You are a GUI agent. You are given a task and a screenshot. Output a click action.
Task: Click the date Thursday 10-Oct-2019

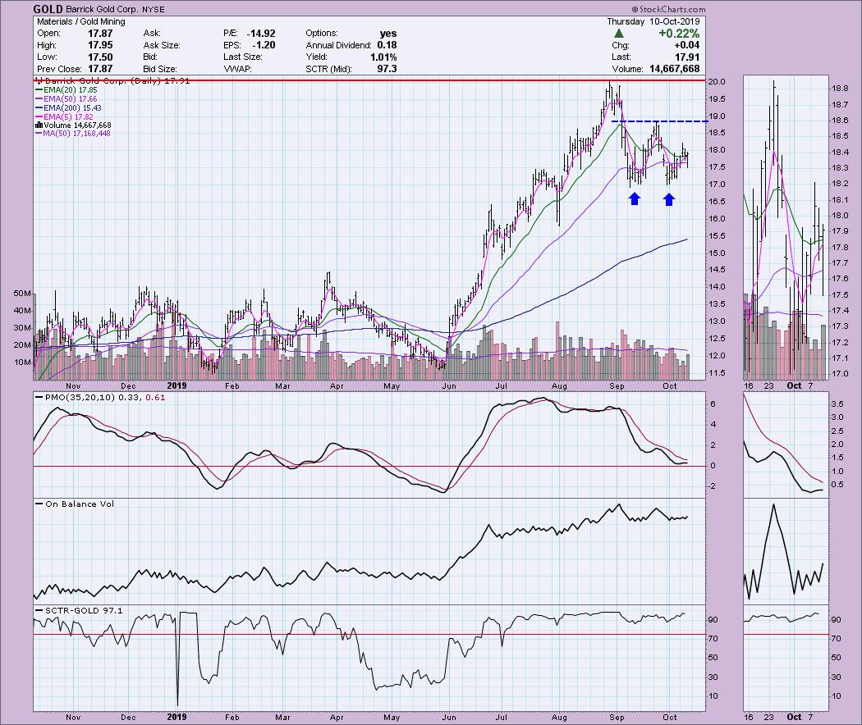pyautogui.click(x=653, y=21)
